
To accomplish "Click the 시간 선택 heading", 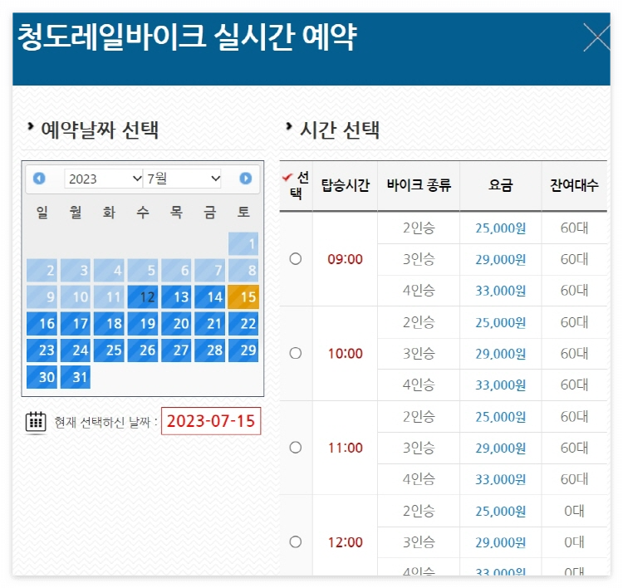I will [340, 130].
